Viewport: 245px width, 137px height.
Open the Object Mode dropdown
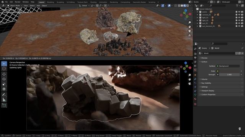(x=15, y=6)
